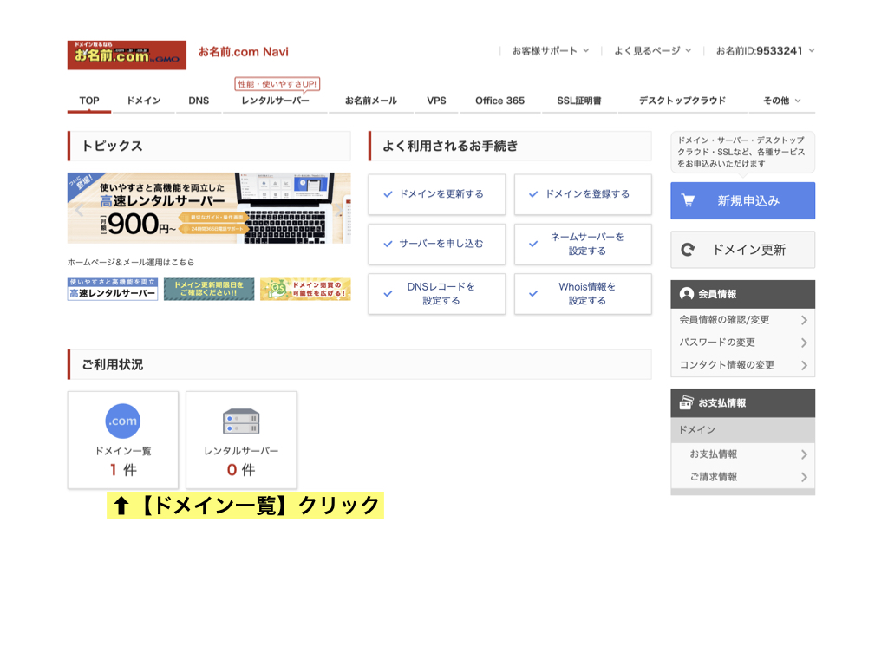Click the ドメインを更新する button
Screen dimensions: 888x666
pyautogui.click(x=437, y=194)
